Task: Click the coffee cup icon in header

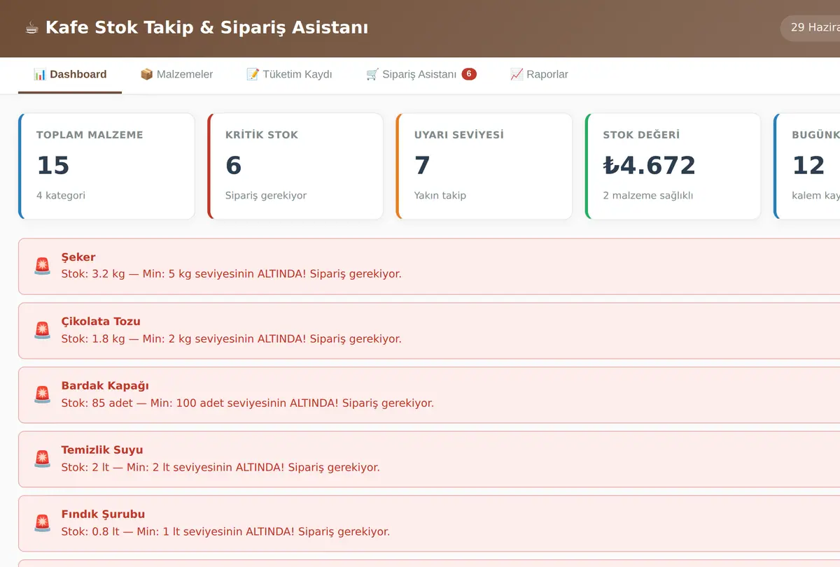Action: (x=31, y=28)
